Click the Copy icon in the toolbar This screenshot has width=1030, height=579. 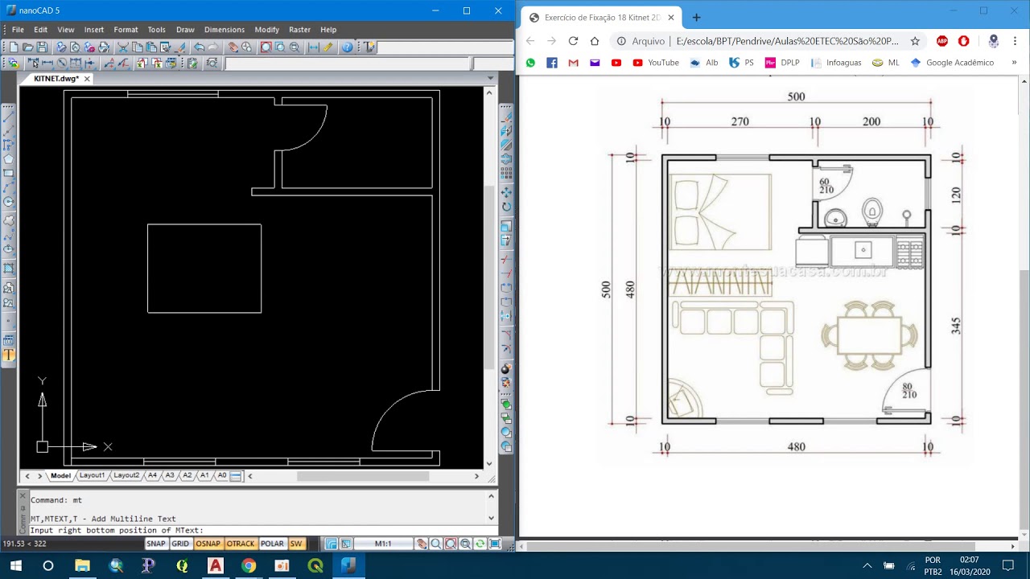(x=138, y=47)
